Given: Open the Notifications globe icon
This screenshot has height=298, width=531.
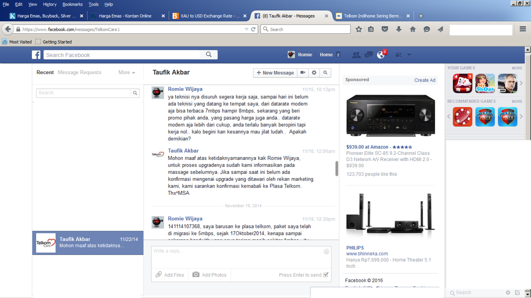Looking at the screenshot, I should click(381, 55).
